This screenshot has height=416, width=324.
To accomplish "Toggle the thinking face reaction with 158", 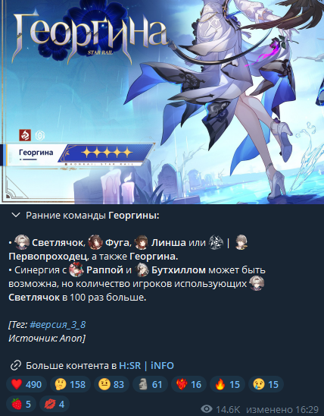I will (x=70, y=384).
